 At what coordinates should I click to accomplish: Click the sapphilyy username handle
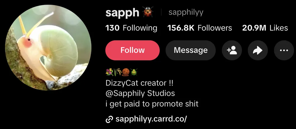pyautogui.click(x=186, y=13)
